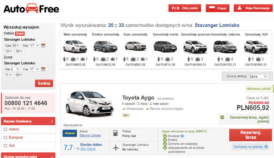Select the Samochody rodzinne car thumbnail

225,47
